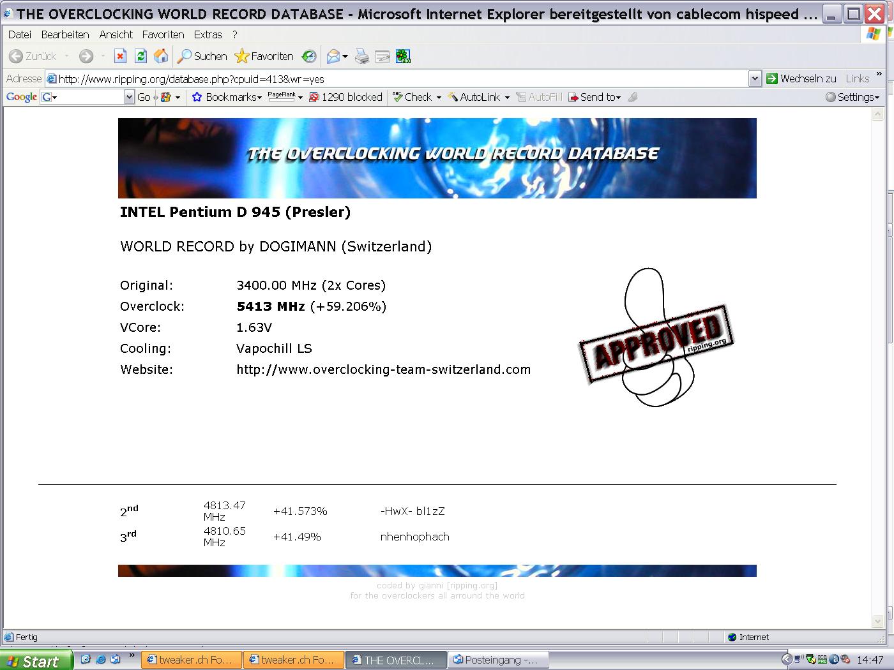Open the Favoriten menu in menu bar
The width and height of the screenshot is (894, 670).
[x=163, y=34]
